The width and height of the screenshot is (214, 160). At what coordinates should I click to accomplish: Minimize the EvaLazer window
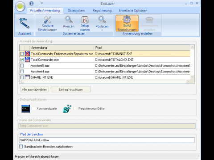(186, 4)
